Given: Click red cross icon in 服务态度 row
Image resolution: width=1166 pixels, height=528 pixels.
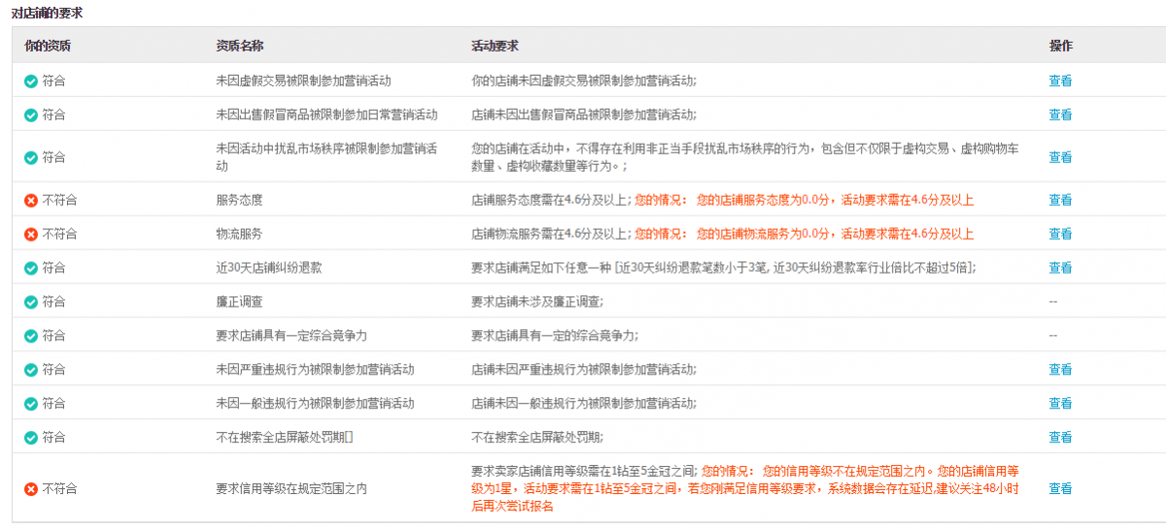Looking at the screenshot, I should [31, 201].
